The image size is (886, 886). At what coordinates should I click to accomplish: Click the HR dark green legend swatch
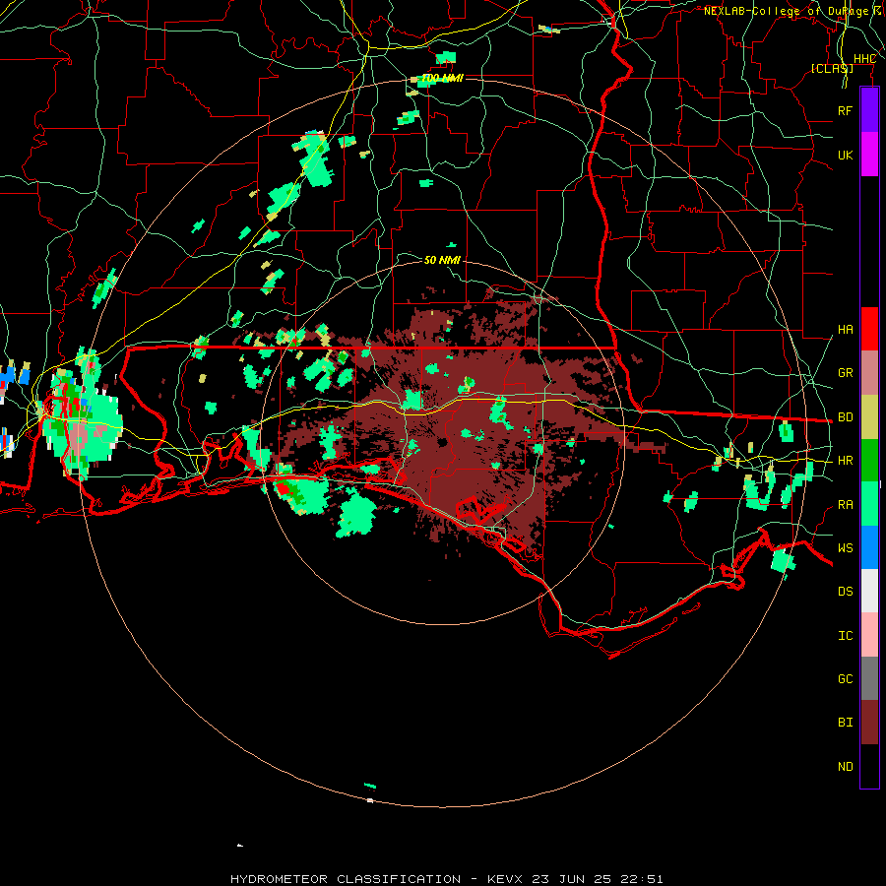[x=869, y=461]
